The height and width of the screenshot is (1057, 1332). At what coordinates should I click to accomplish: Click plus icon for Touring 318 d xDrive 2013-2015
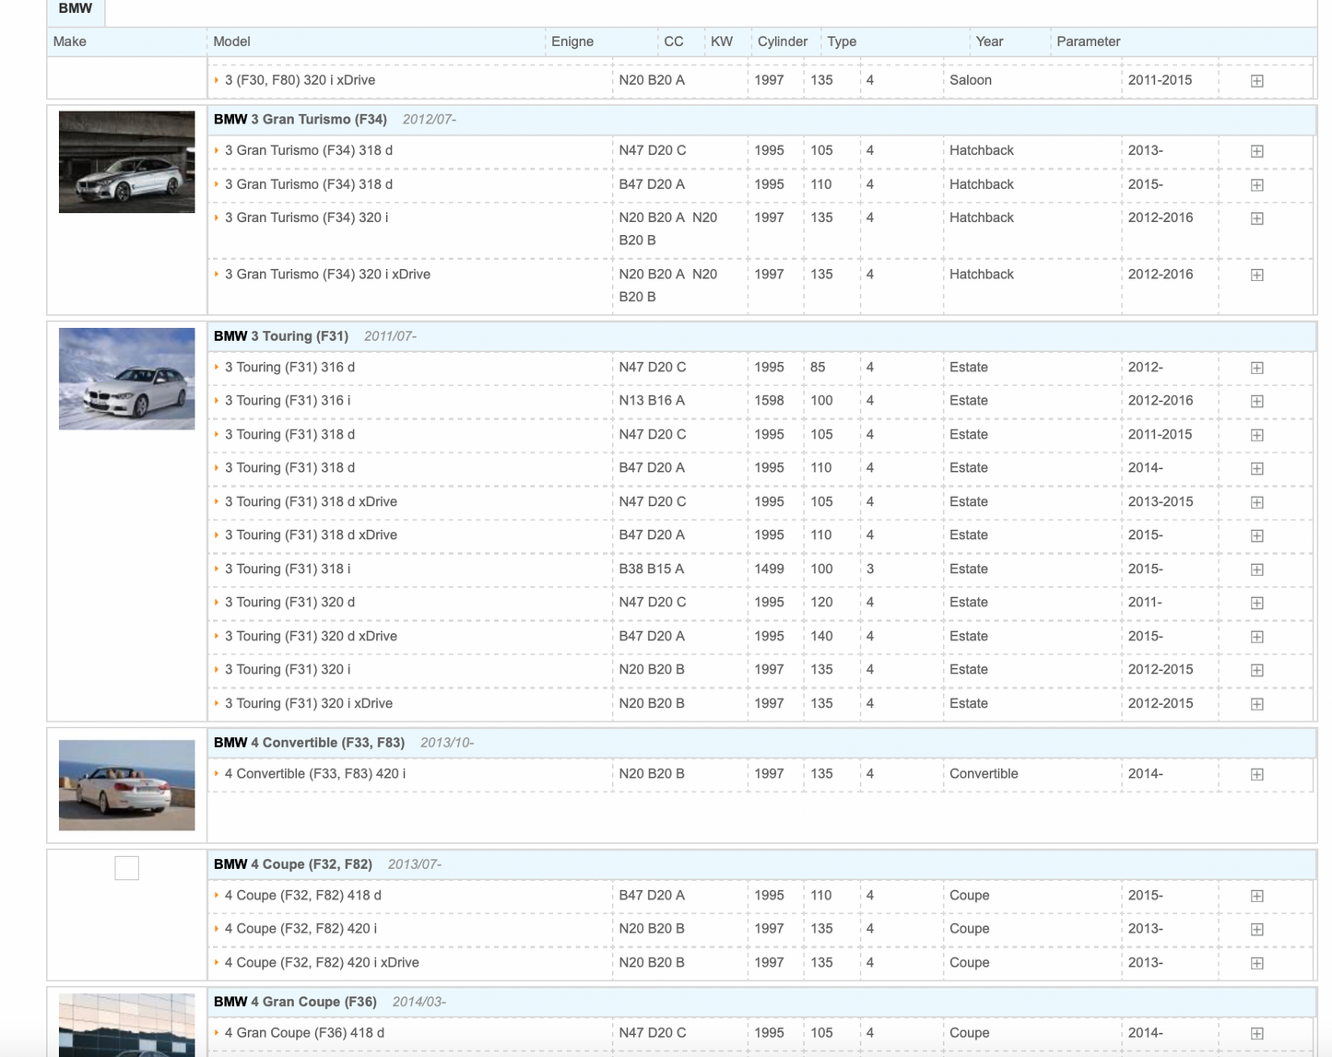click(1256, 502)
